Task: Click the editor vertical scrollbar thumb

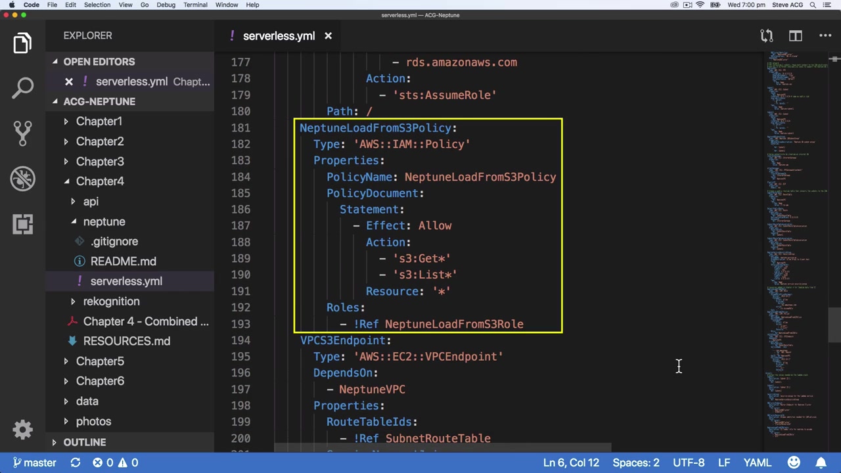Action: 834,325
